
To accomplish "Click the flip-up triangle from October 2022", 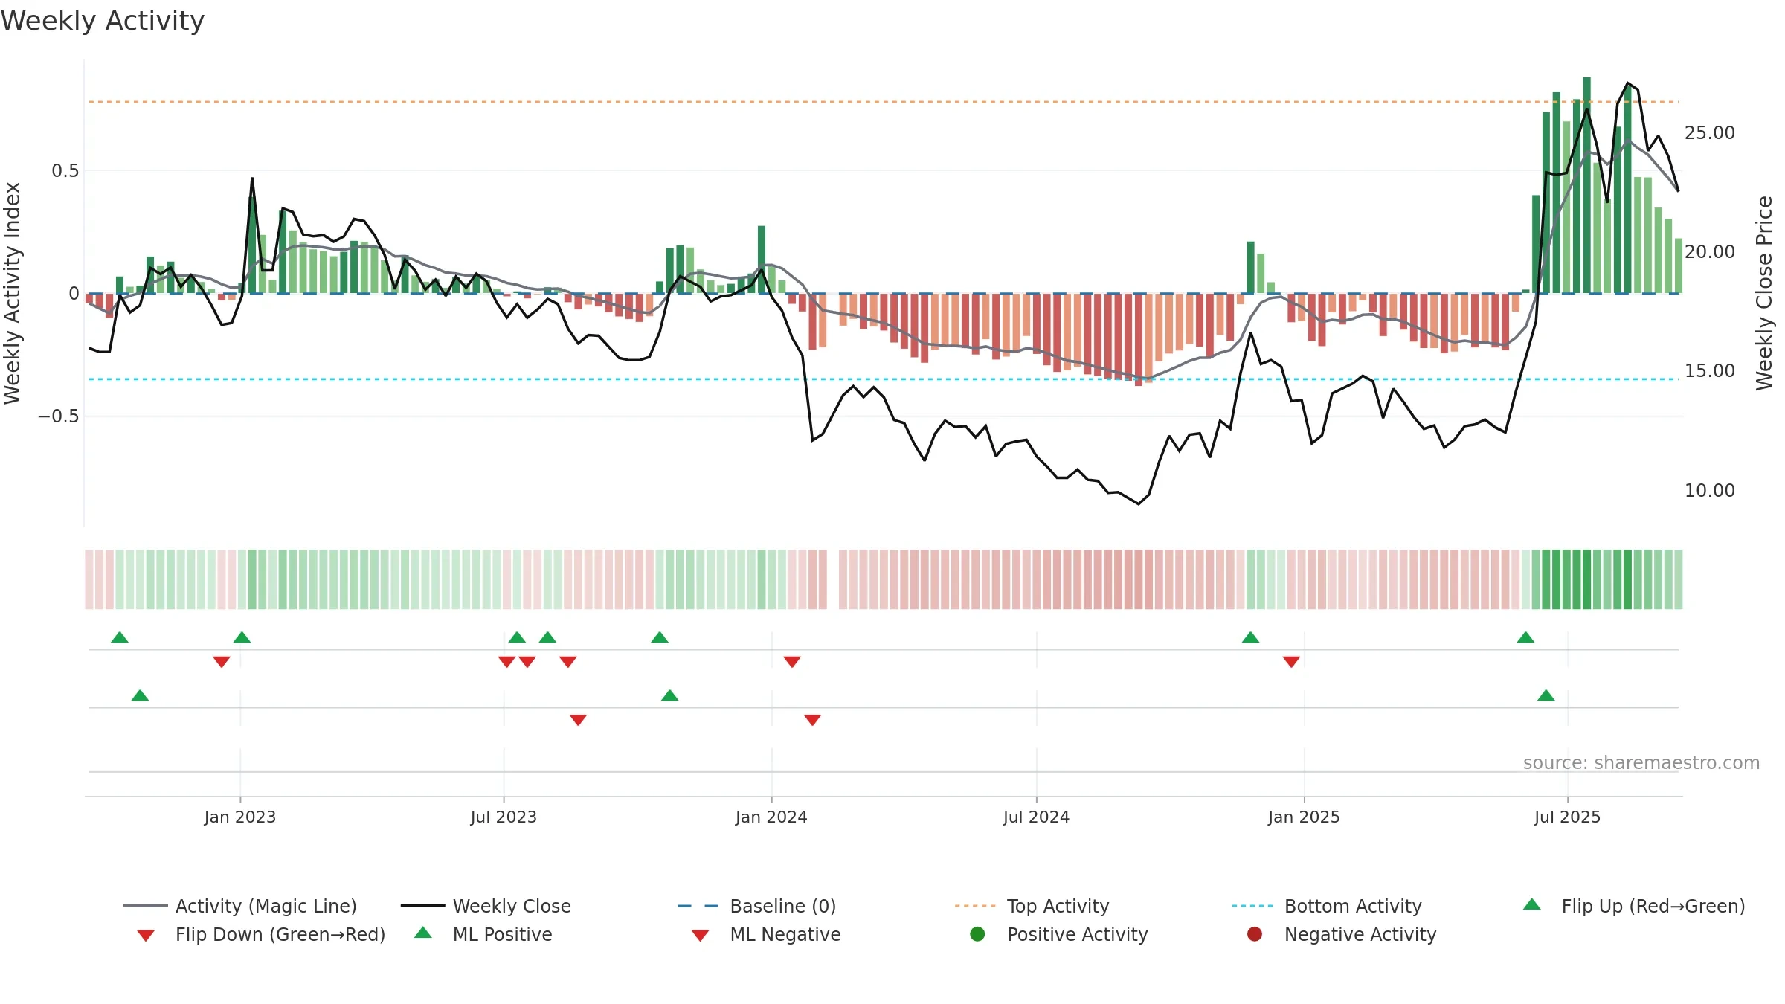I will (120, 637).
